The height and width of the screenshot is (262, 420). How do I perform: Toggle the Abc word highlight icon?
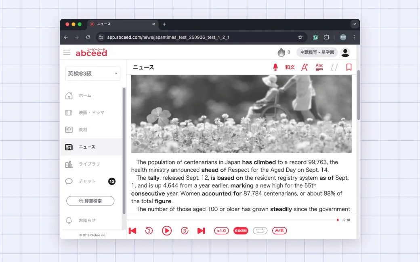(319, 67)
